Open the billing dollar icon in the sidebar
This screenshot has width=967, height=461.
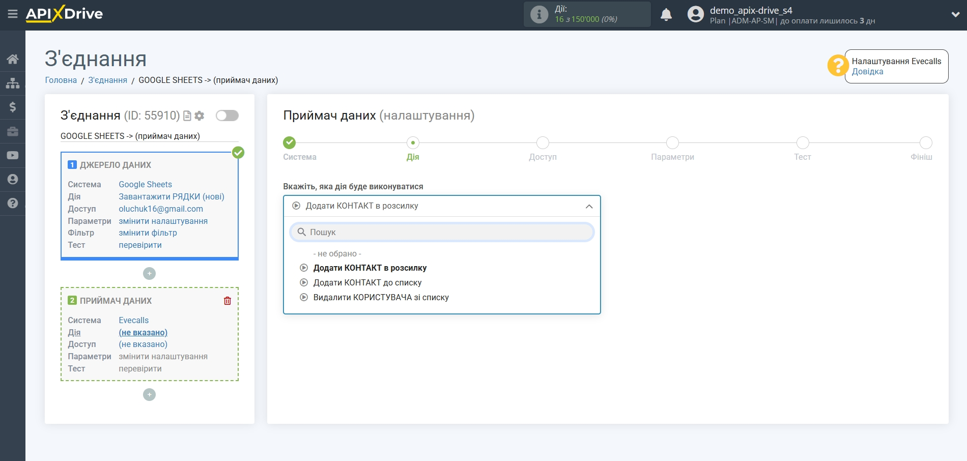[x=13, y=107]
